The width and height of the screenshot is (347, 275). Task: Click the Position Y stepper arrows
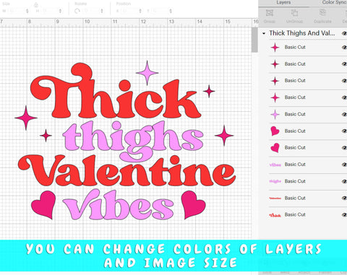pos(171,11)
